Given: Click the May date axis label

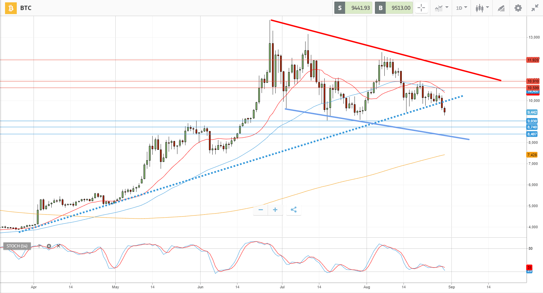Looking at the screenshot, I should (x=115, y=287).
